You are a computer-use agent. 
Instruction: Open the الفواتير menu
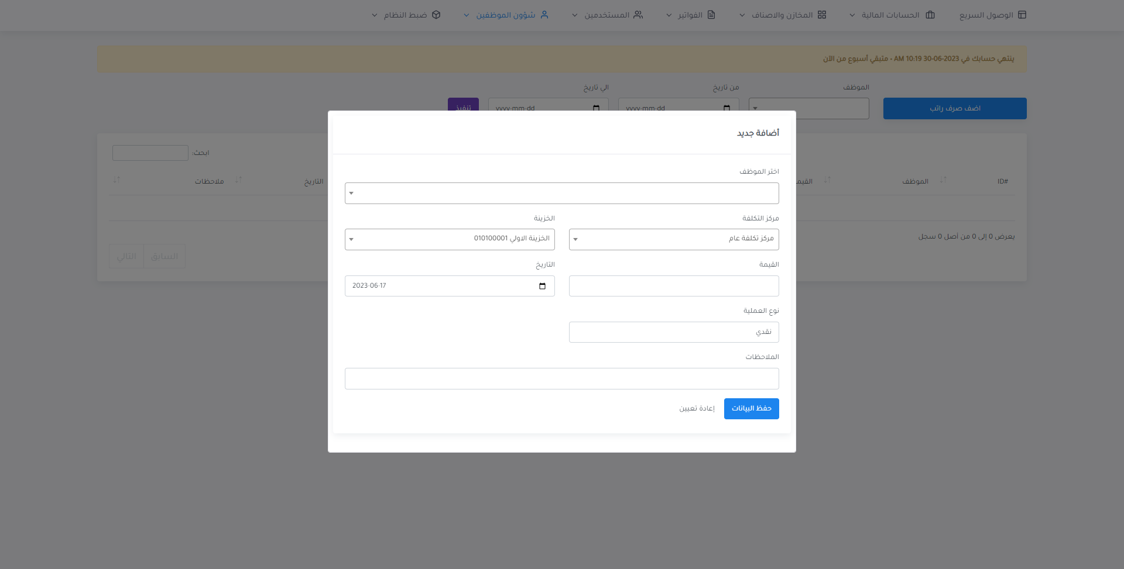691,15
